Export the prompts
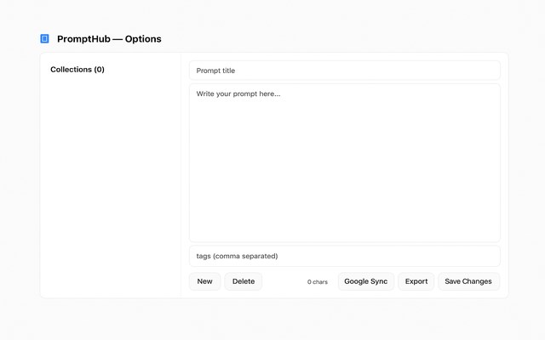 tap(416, 281)
